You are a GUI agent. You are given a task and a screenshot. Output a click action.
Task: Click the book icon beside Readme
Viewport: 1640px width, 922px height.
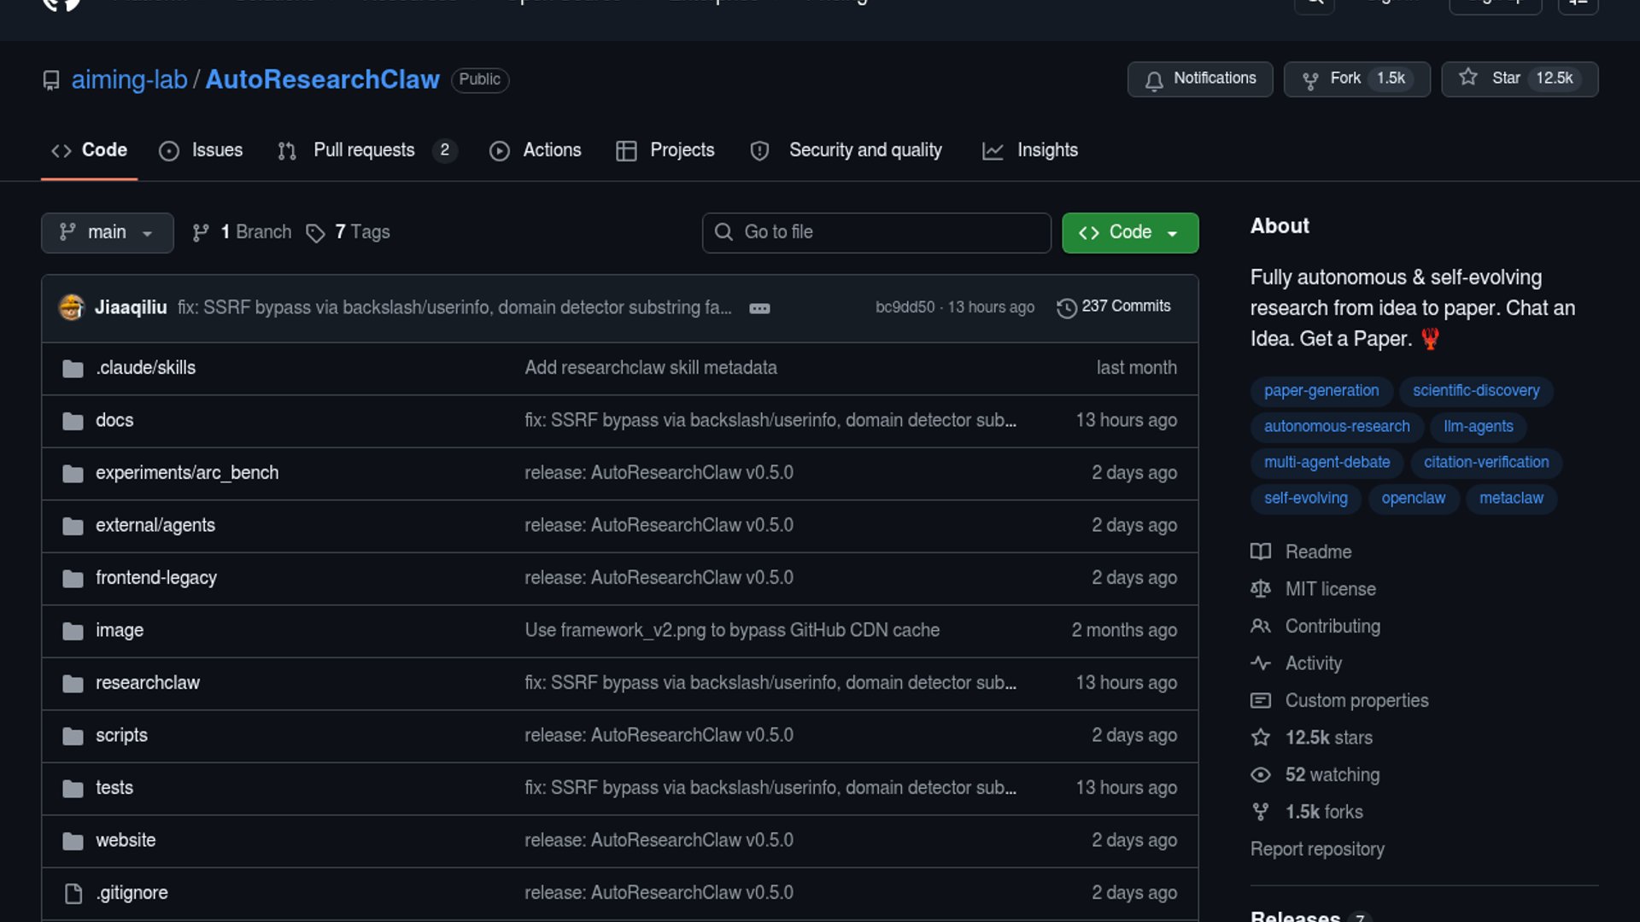[1261, 552]
